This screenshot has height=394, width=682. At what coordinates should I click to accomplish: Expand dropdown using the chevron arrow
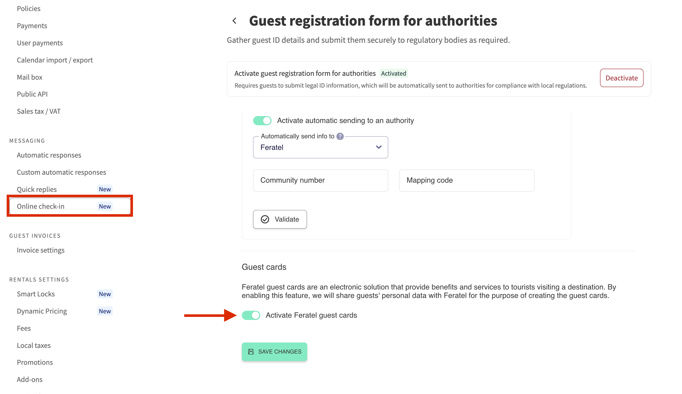[379, 147]
